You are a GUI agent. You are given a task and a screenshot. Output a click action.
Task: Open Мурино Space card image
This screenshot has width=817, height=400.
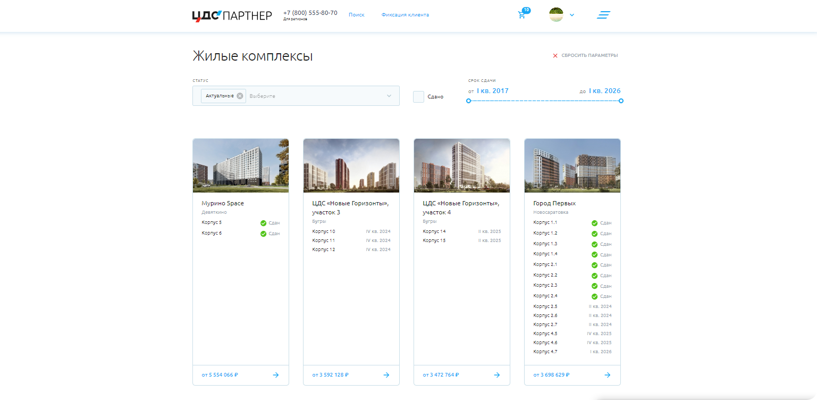point(241,165)
